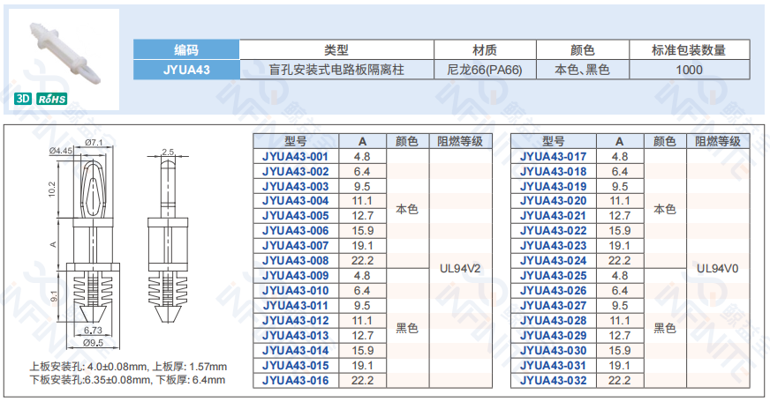This screenshot has height=402, width=770.
Task: Open model JYUA43-017 entry
Action: point(553,156)
